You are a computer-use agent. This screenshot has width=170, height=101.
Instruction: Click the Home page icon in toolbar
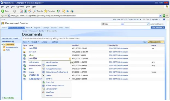30,11
